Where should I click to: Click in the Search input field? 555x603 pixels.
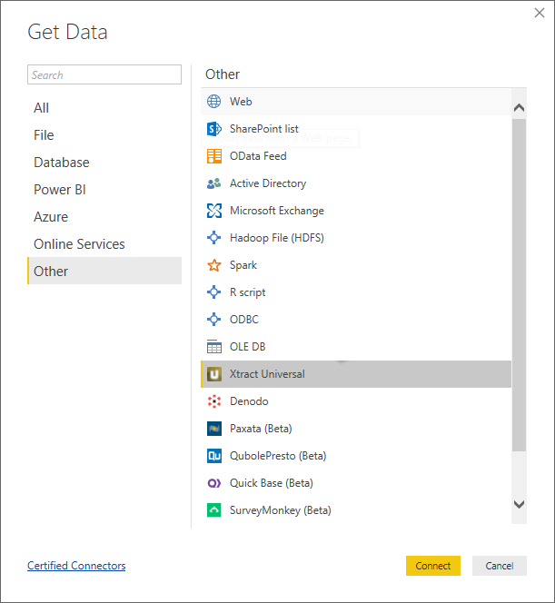click(x=104, y=74)
